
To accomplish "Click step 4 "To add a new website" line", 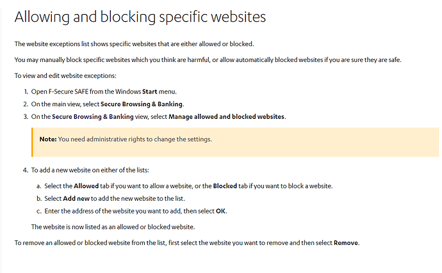I will [99, 171].
